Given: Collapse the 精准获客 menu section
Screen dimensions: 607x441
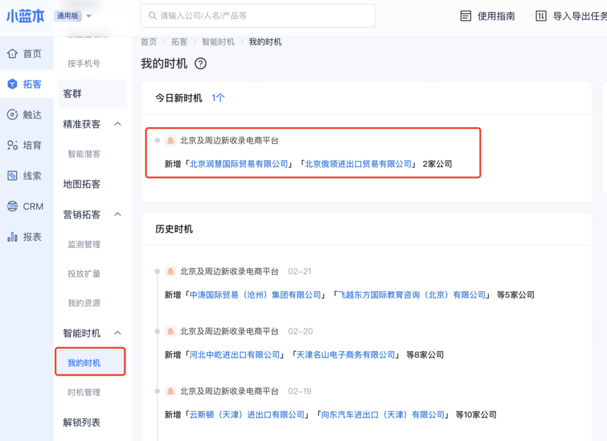Looking at the screenshot, I should [117, 124].
